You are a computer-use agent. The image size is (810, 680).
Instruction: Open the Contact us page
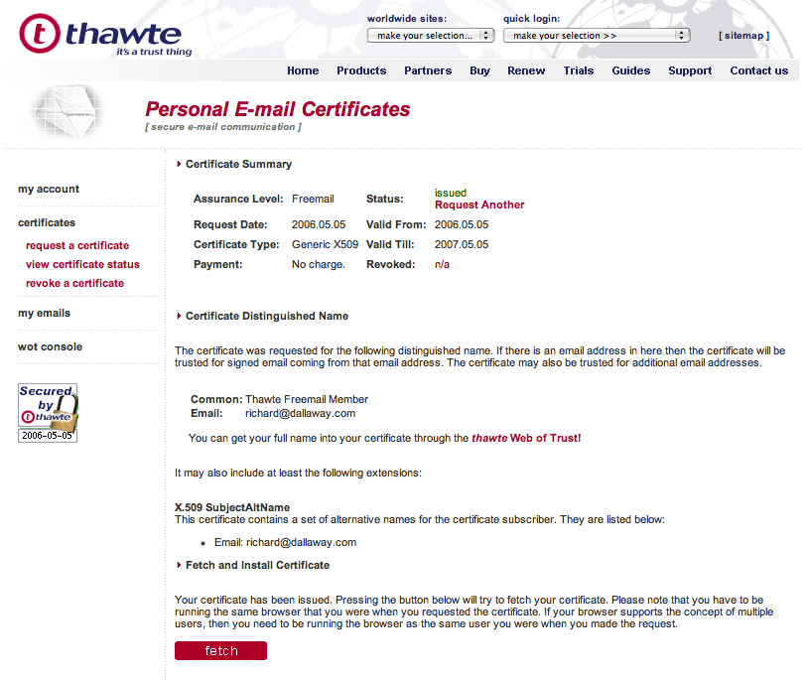pos(758,70)
